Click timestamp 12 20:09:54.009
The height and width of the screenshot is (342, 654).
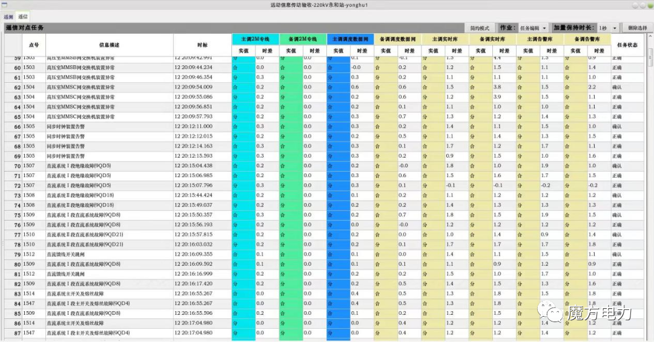tap(193, 87)
